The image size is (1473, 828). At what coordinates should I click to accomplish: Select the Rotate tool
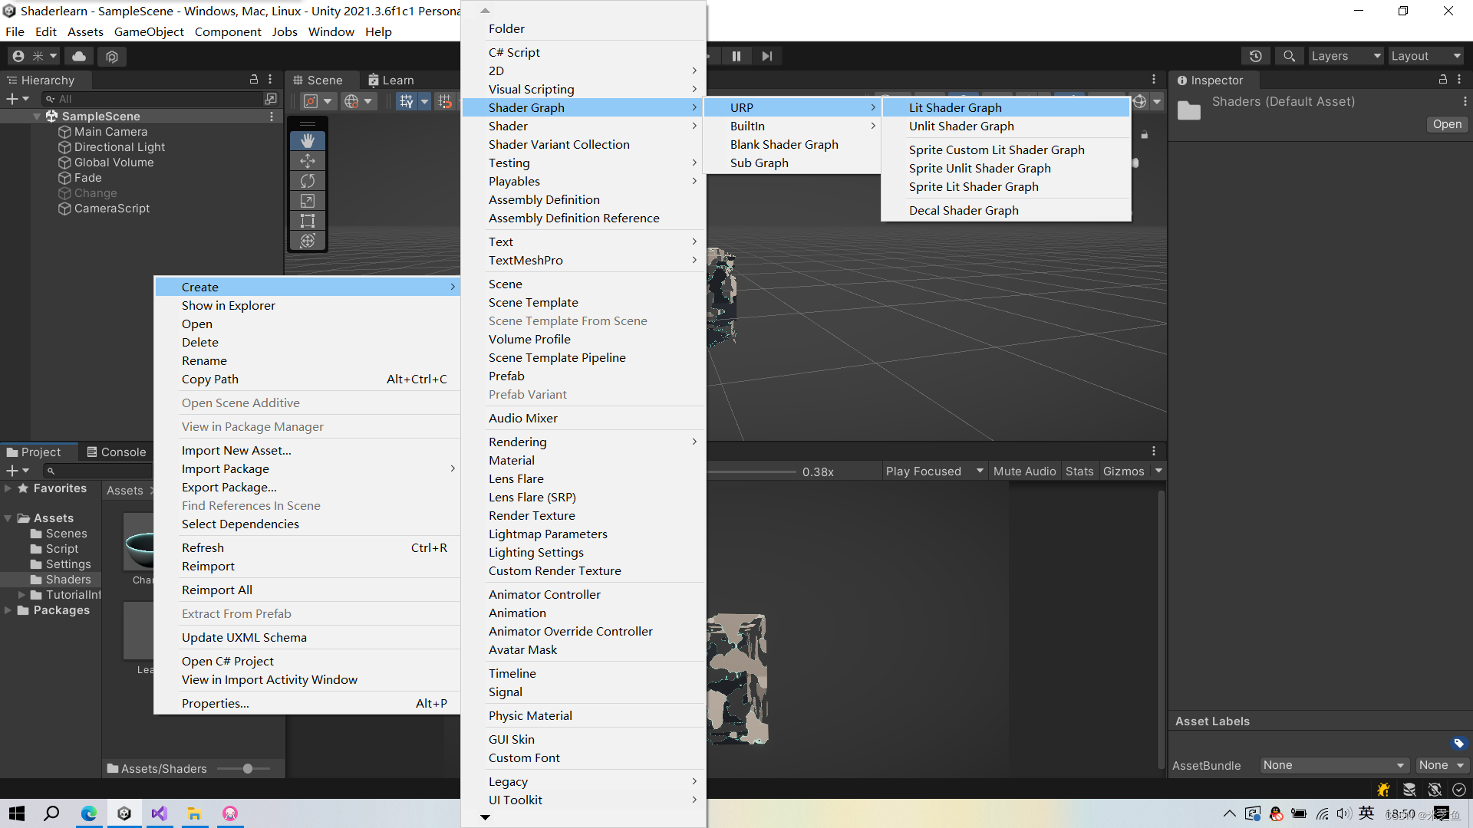point(307,181)
